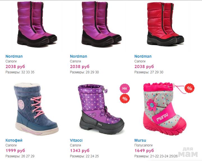Open the Nordman link for the red boots
The width and height of the screenshot is (202, 161).
pos(143,56)
